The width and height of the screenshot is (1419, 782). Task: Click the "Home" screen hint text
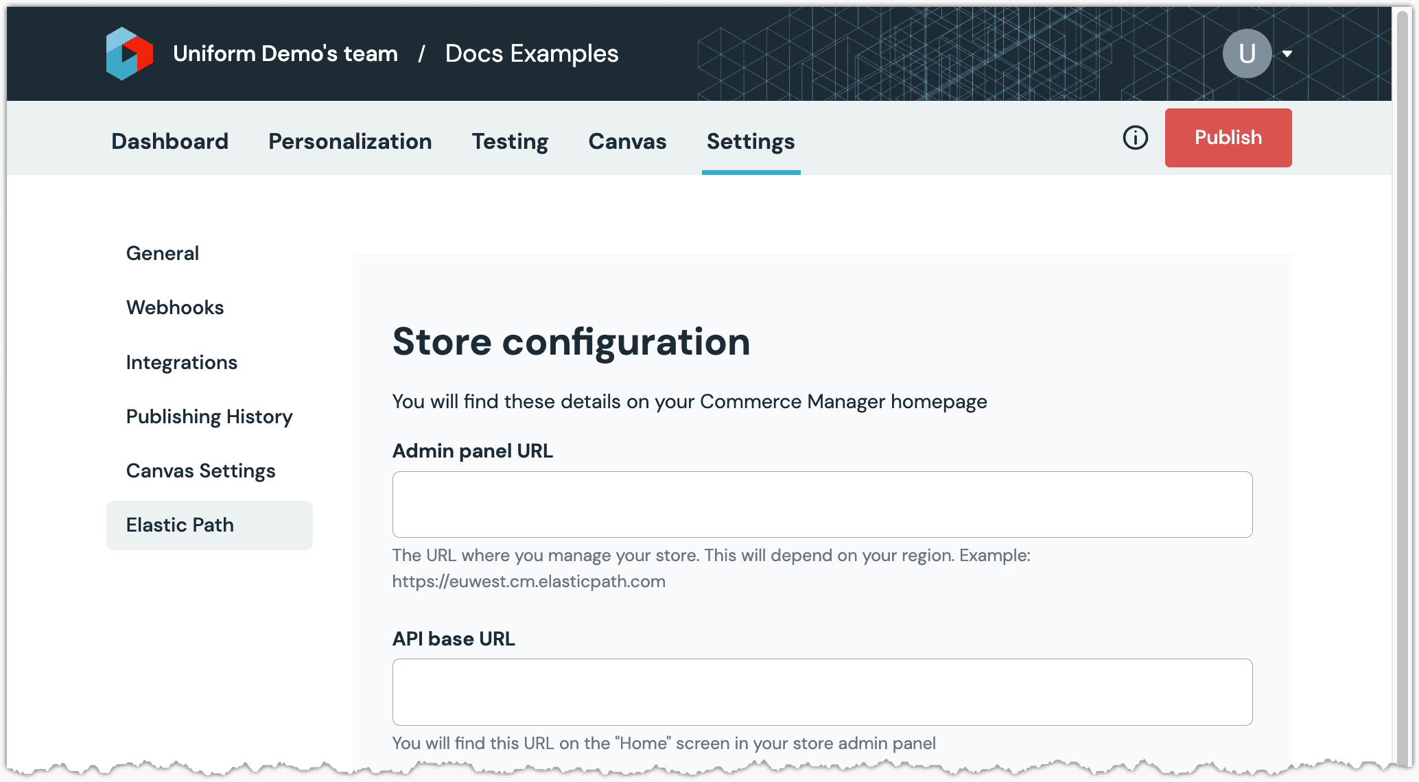point(664,744)
